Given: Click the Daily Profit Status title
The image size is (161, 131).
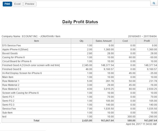Looking at the screenshot, I should [x=80, y=22].
